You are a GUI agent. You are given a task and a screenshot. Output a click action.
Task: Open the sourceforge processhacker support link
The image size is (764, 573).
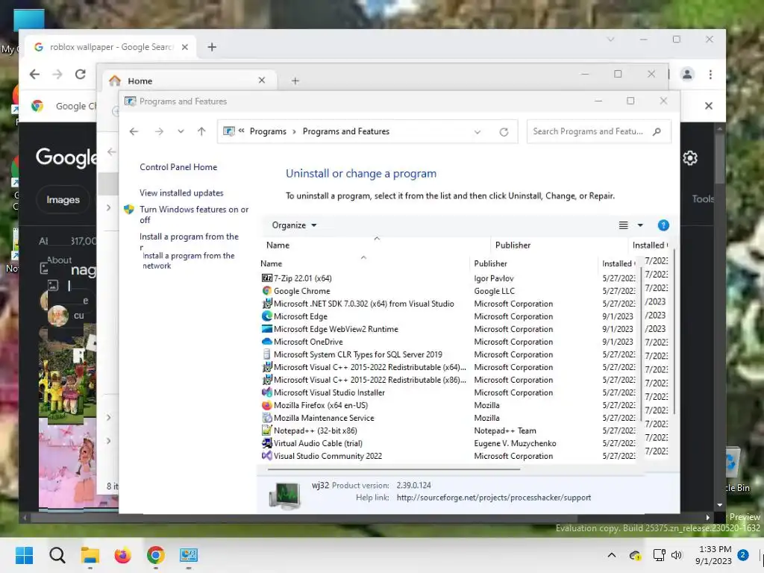pos(494,498)
